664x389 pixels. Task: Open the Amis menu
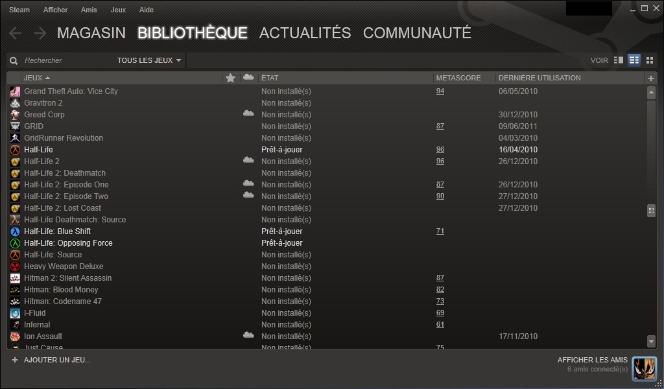click(x=89, y=10)
